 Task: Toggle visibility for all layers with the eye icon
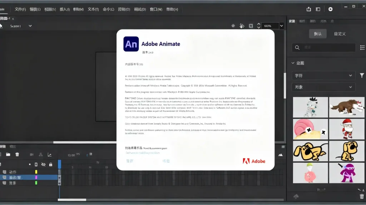43,164
